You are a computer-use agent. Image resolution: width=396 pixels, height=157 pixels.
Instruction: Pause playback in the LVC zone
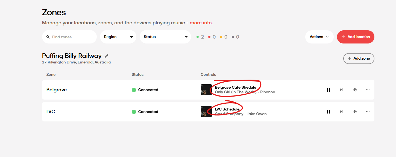pyautogui.click(x=328, y=112)
